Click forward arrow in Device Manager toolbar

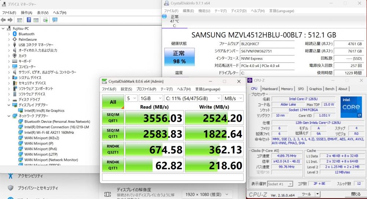point(10,20)
